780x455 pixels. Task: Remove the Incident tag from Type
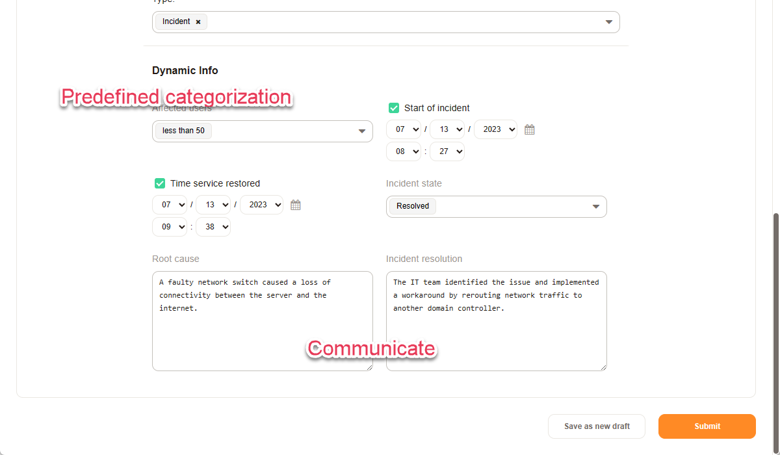(x=198, y=22)
